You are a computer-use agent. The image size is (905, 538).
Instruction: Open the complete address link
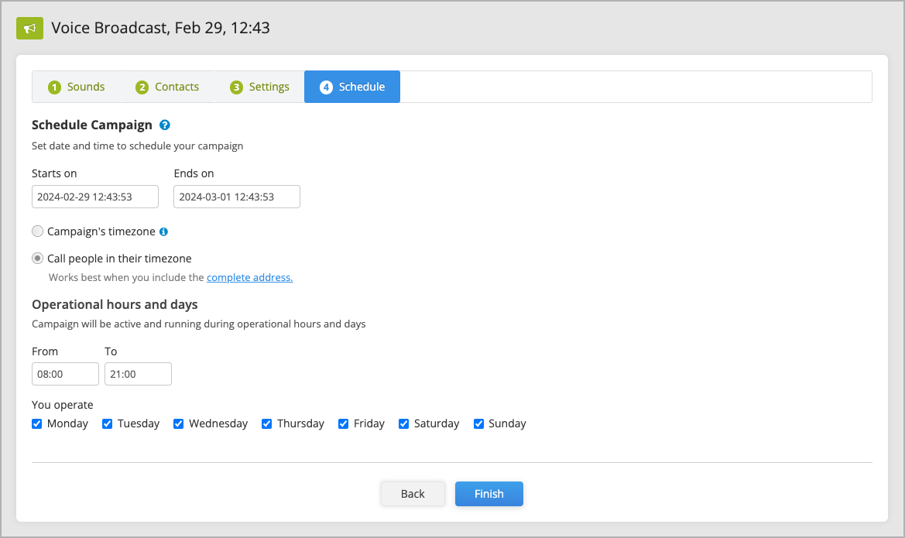(250, 277)
